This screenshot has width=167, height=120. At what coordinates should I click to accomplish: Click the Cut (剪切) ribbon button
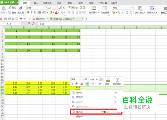coord(12,8)
